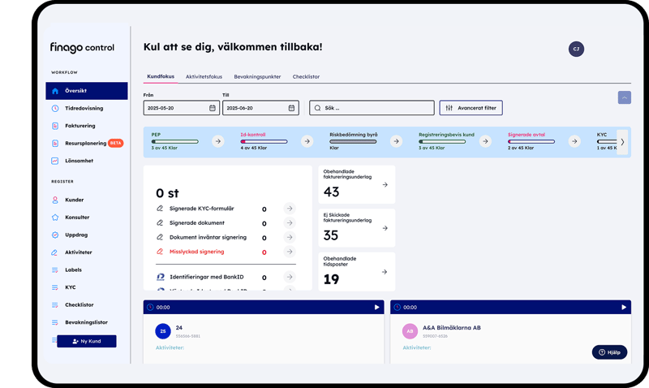The image size is (649, 388).
Task: Open arrow for Obehandlade tidsposter card
Action: pos(385,272)
